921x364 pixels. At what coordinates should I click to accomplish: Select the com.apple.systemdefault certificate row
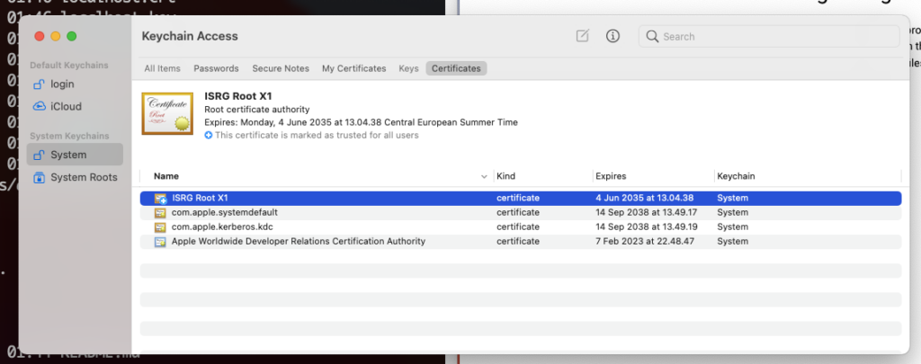521,212
